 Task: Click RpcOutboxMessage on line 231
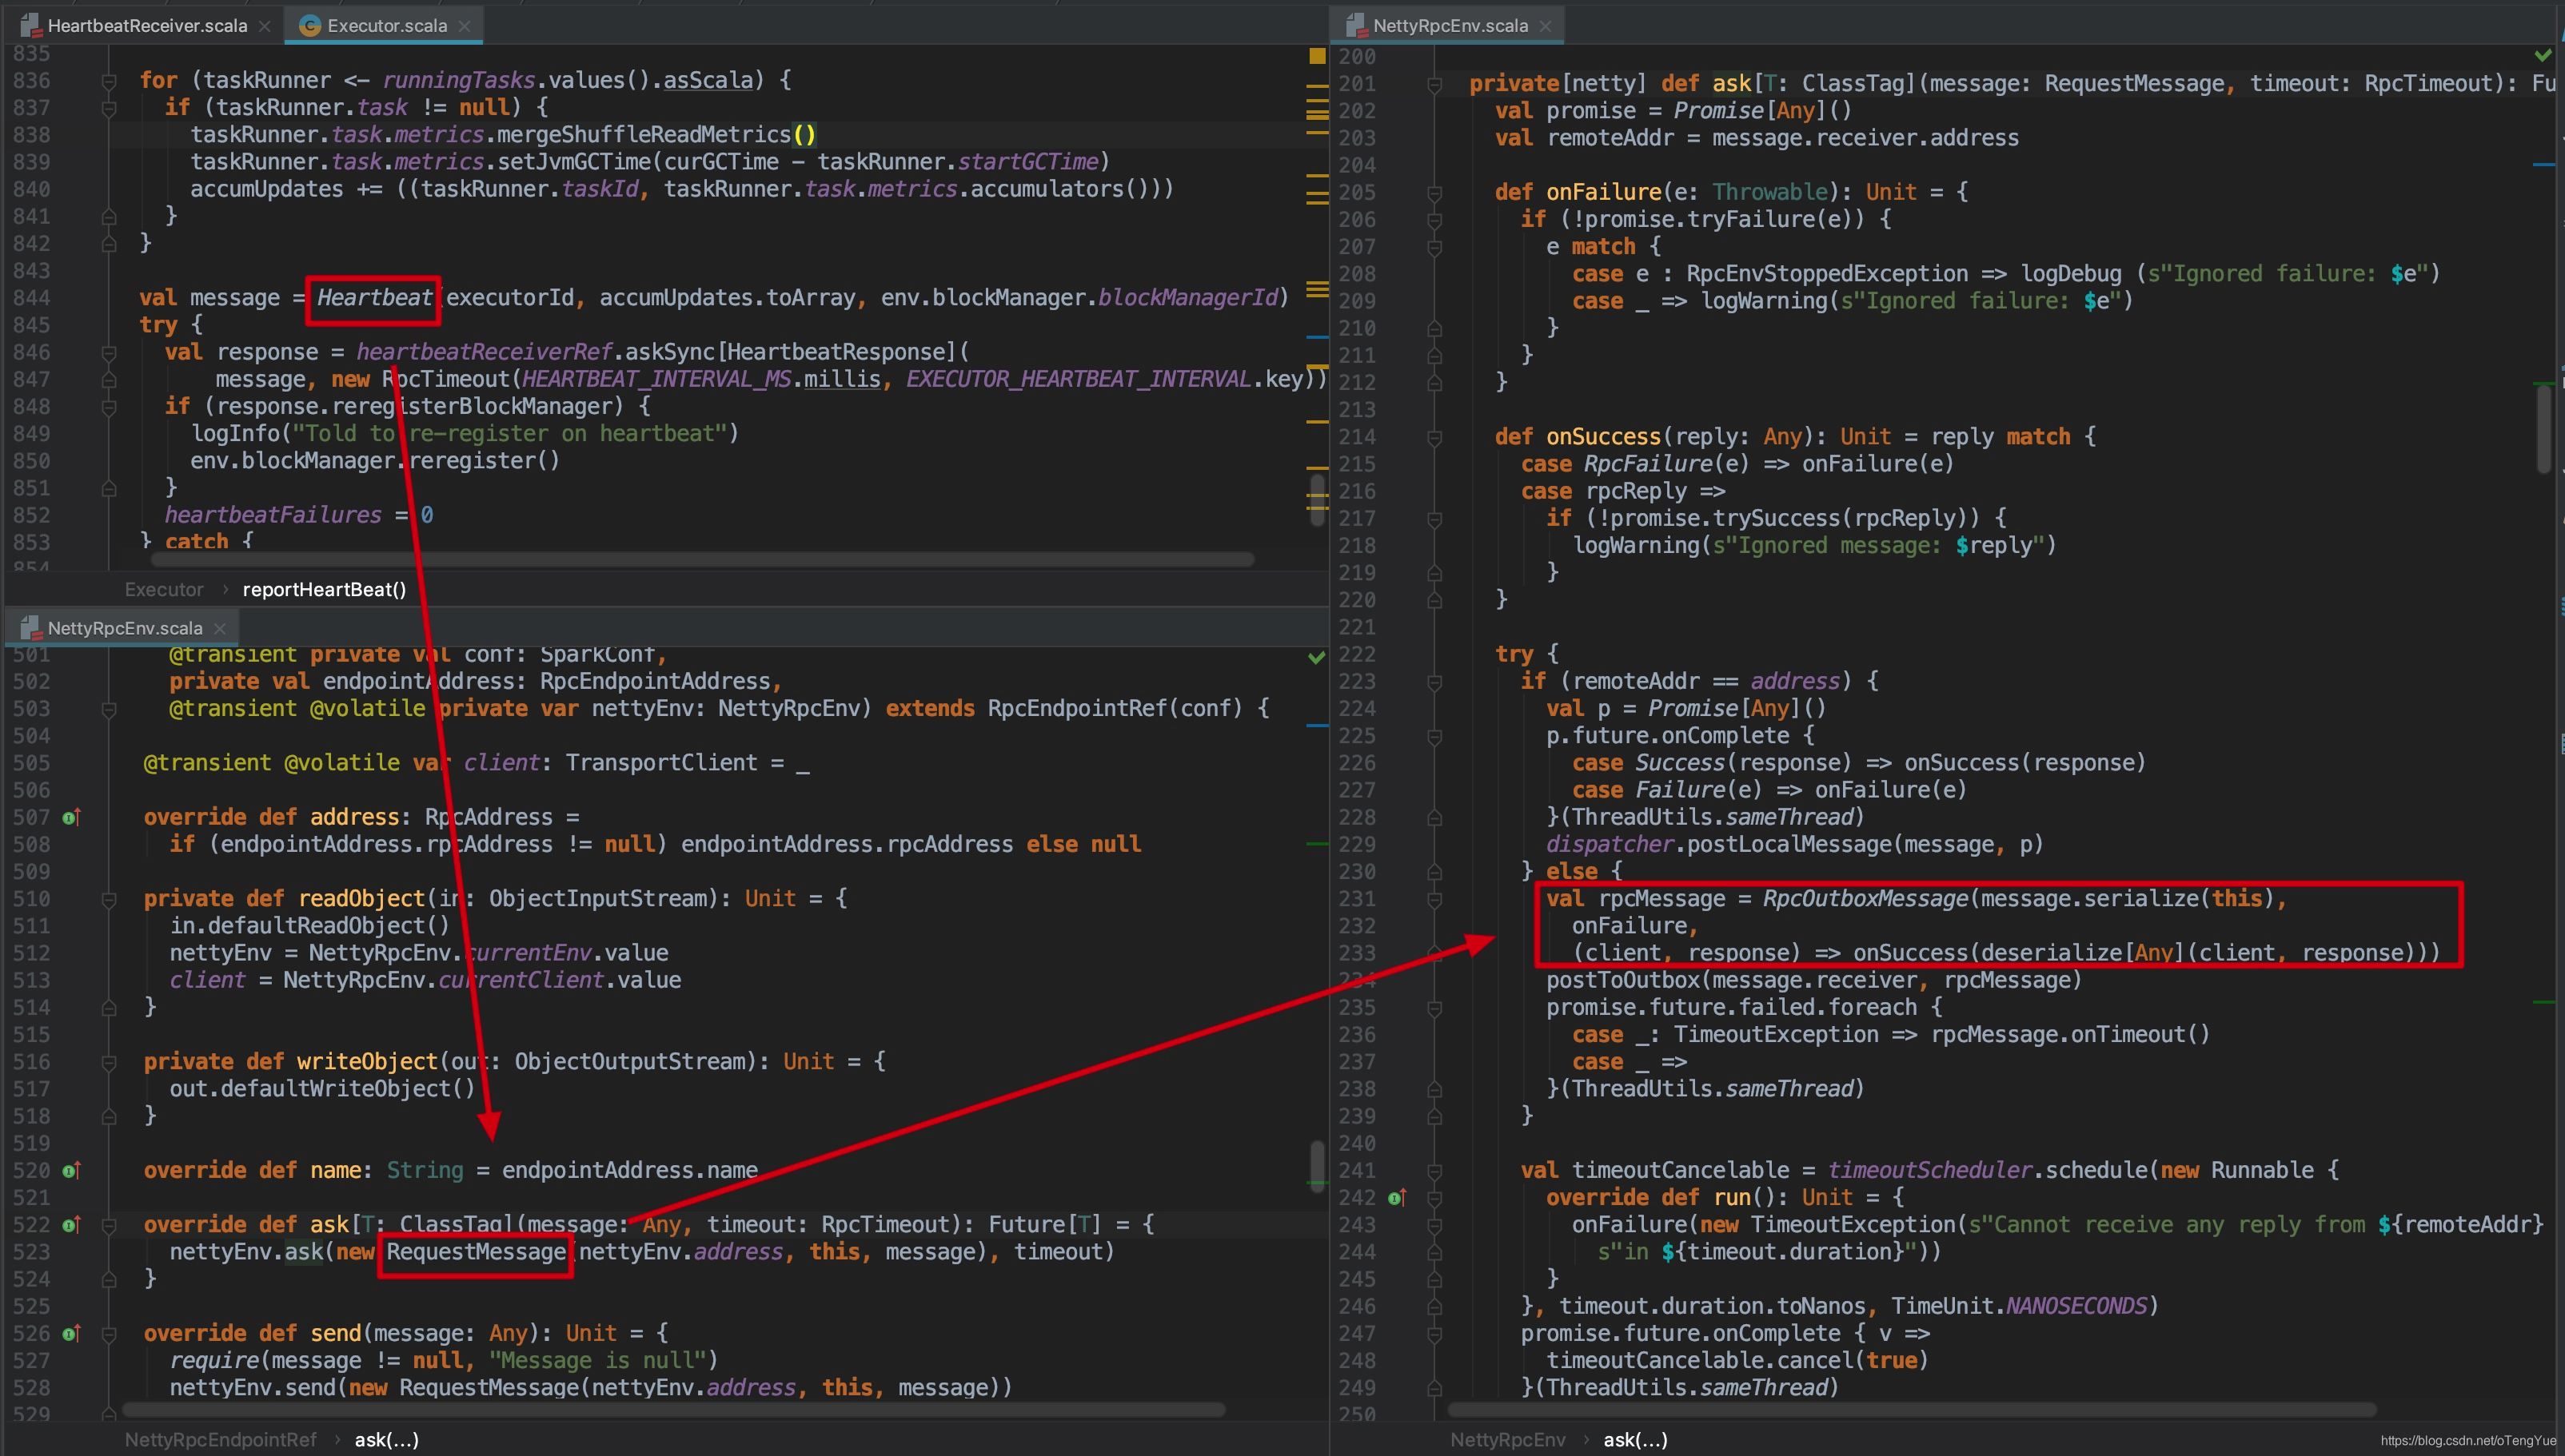[1865, 899]
